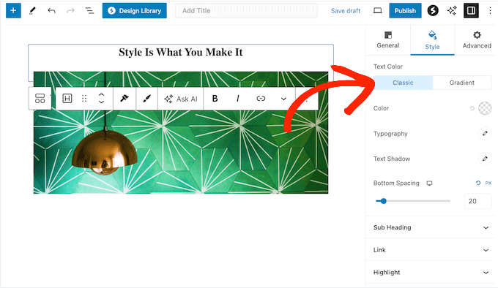
Task: Click Save draft link
Action: (346, 11)
